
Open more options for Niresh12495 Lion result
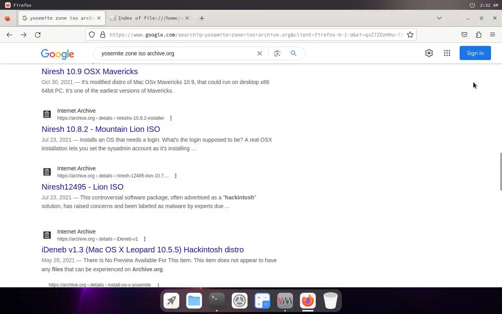pos(175,176)
